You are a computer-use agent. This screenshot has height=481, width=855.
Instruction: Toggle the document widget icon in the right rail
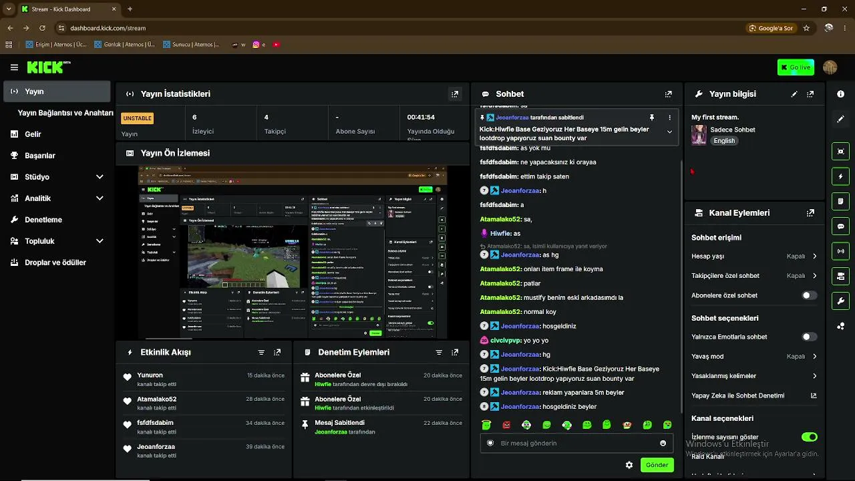coord(840,201)
